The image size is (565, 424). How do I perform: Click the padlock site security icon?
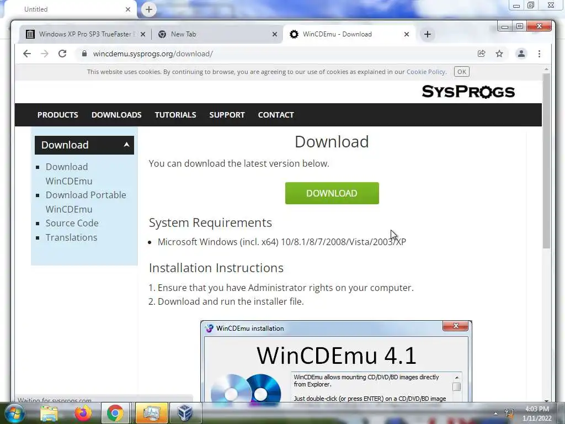tap(84, 54)
